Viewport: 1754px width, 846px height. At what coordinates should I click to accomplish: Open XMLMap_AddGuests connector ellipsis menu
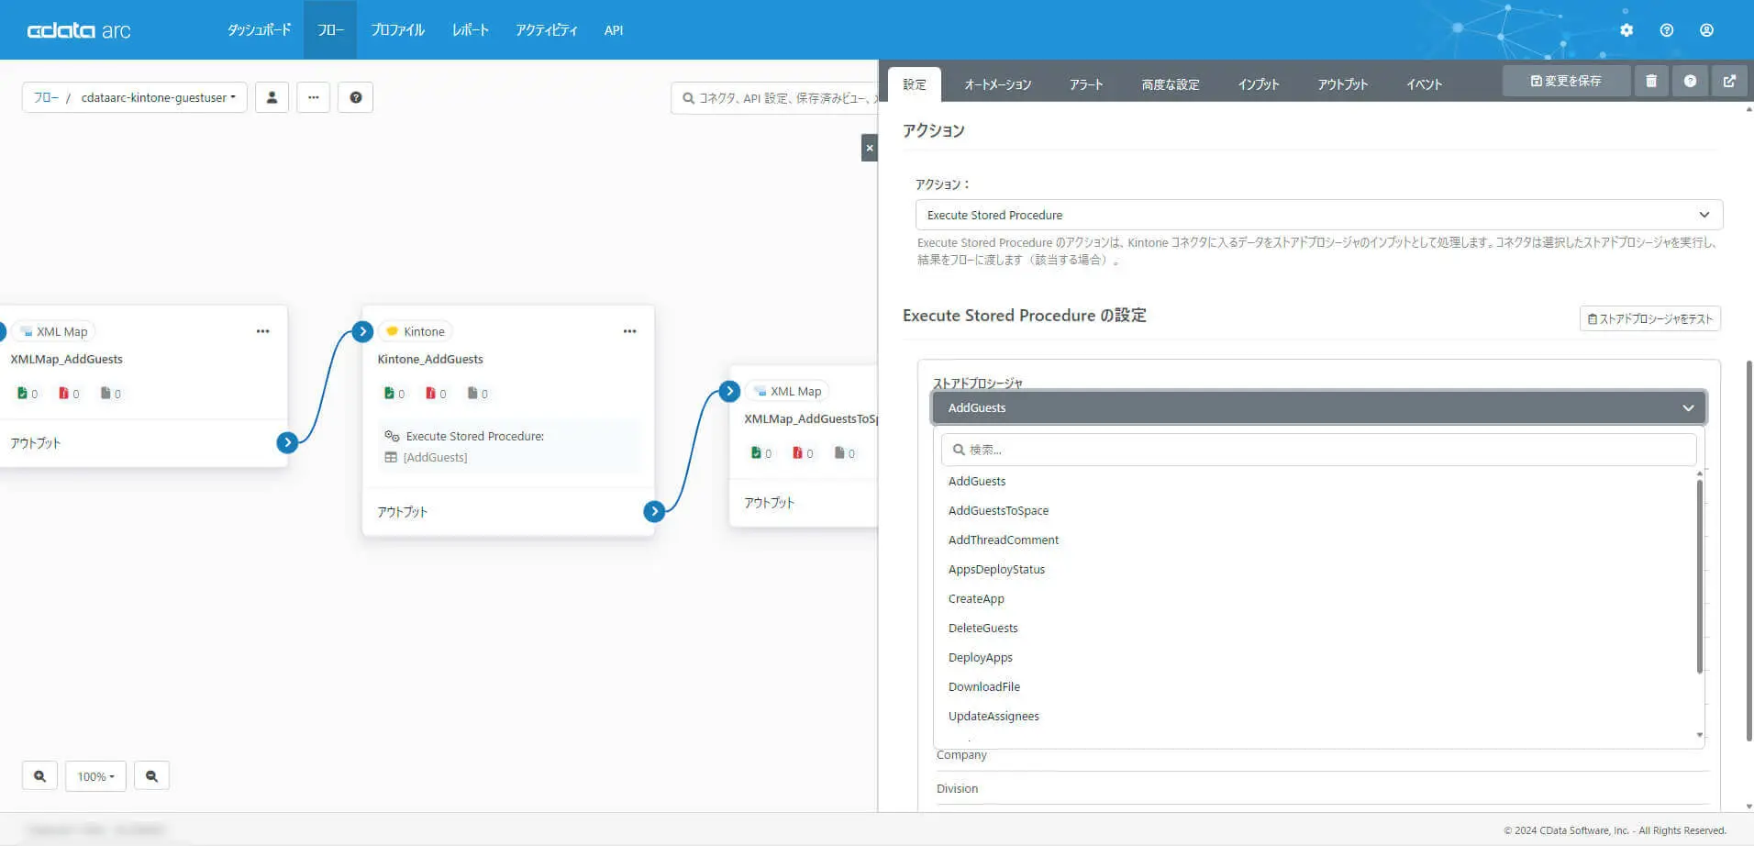[x=263, y=331]
